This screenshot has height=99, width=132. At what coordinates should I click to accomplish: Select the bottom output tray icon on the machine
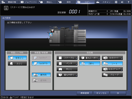click(51, 41)
